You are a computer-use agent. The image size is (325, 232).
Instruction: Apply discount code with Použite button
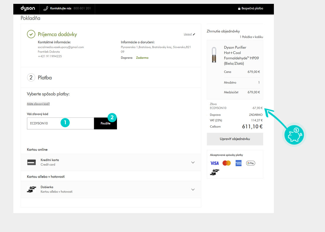coord(105,123)
